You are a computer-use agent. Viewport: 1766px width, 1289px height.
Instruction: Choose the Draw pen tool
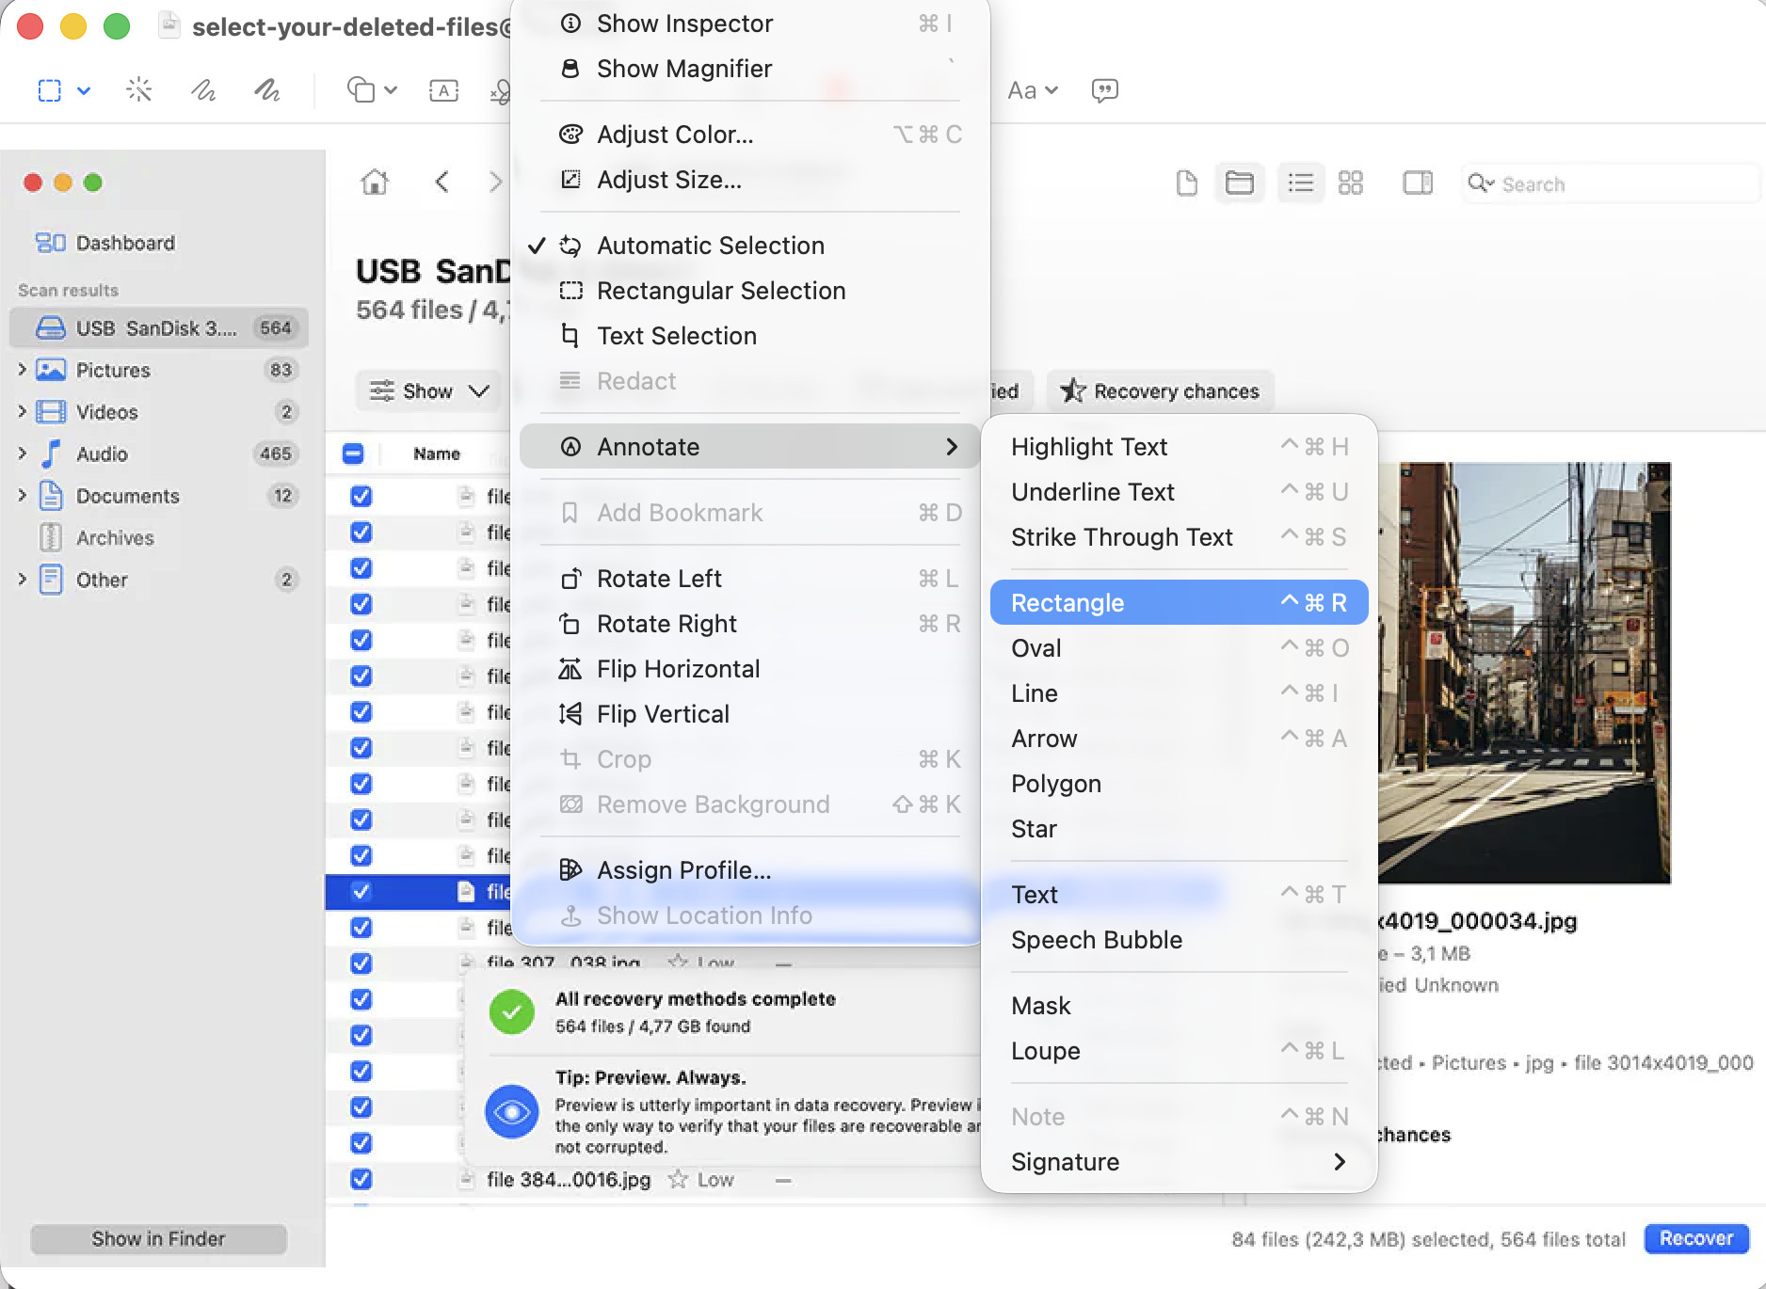tap(267, 90)
